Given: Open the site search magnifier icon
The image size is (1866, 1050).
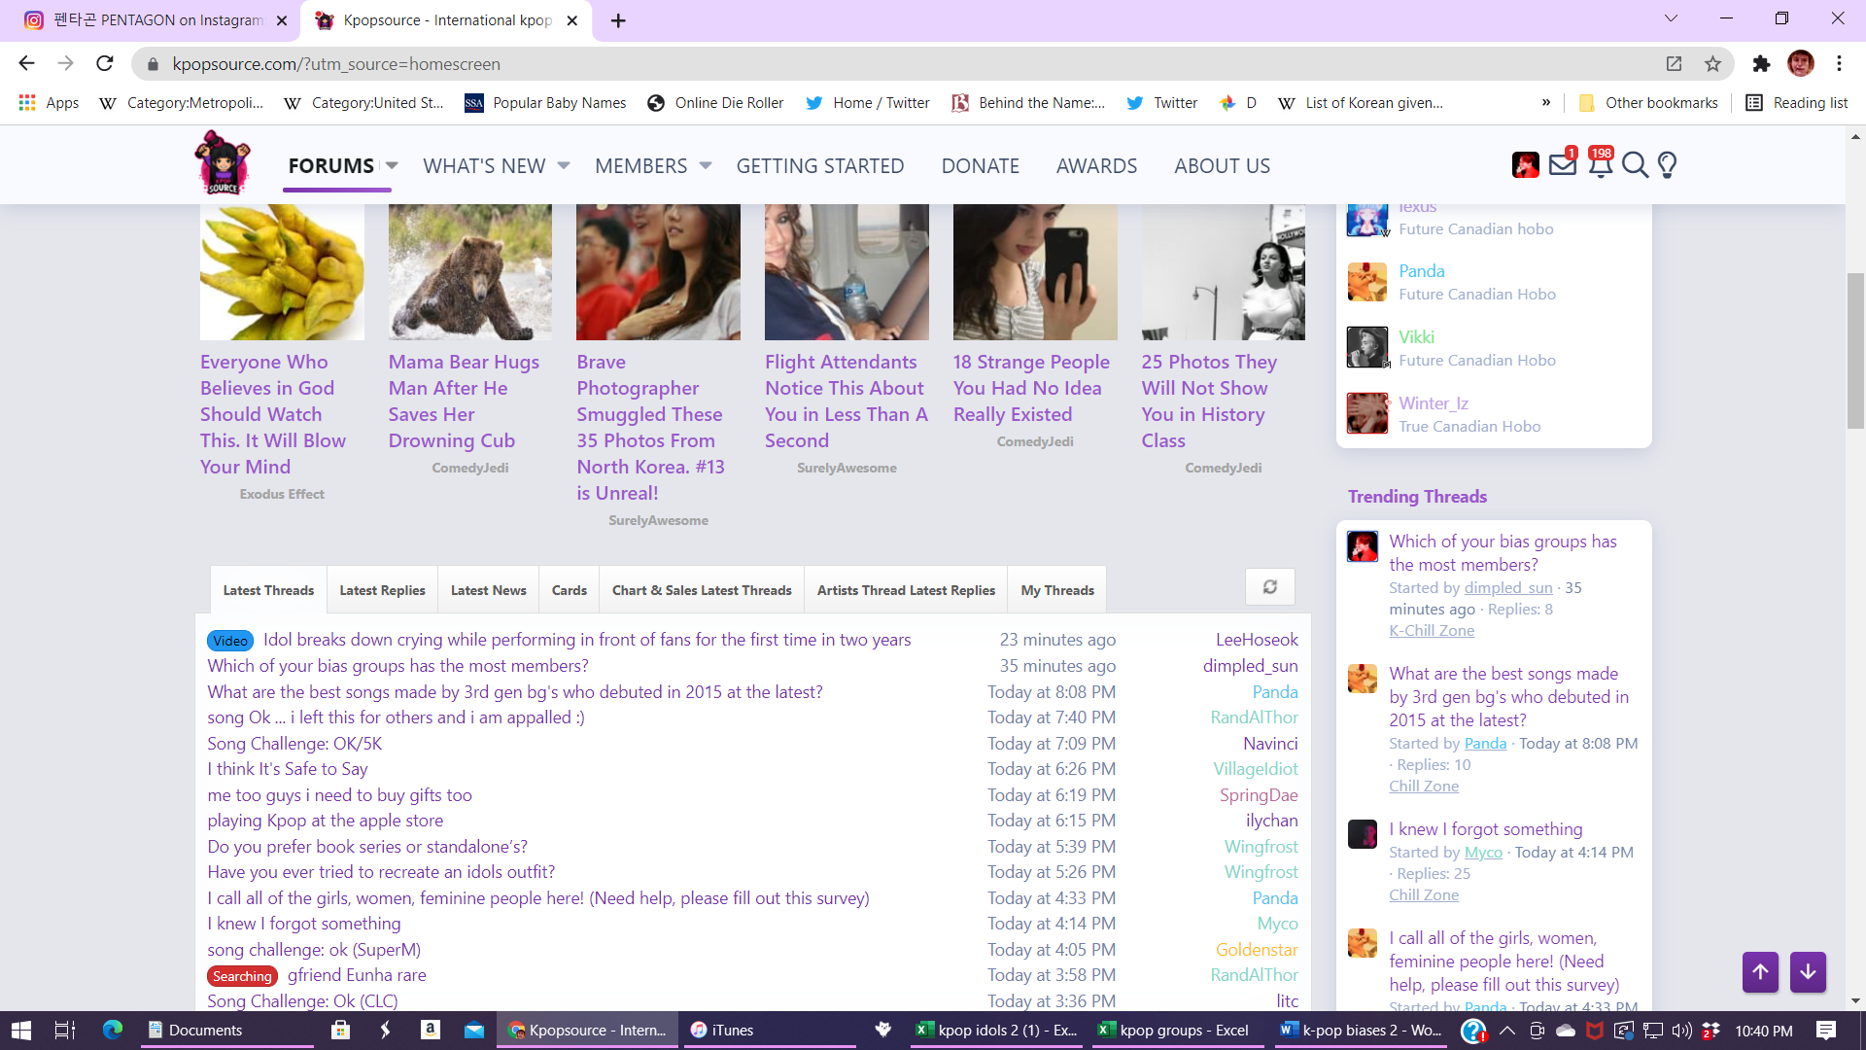Looking at the screenshot, I should [1635, 165].
